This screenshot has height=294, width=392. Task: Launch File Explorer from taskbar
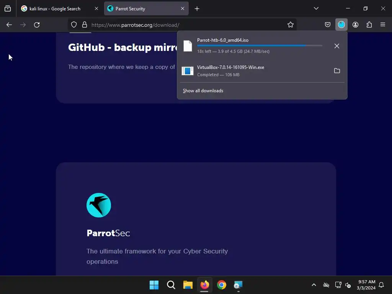click(x=188, y=285)
